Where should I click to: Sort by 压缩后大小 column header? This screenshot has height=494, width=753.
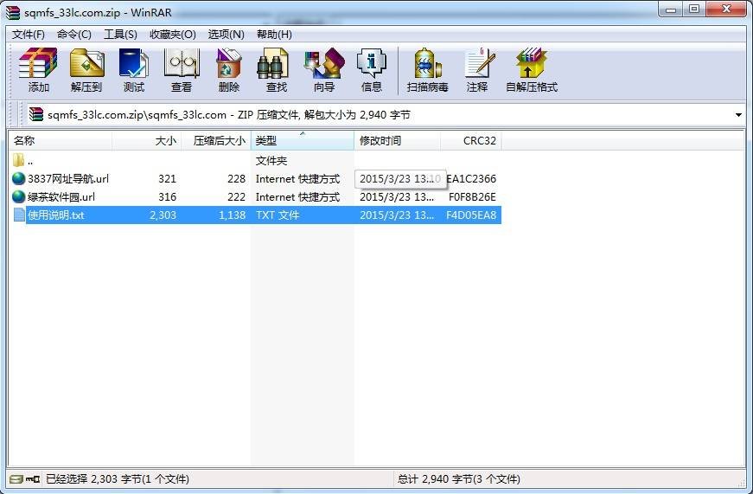(216, 140)
